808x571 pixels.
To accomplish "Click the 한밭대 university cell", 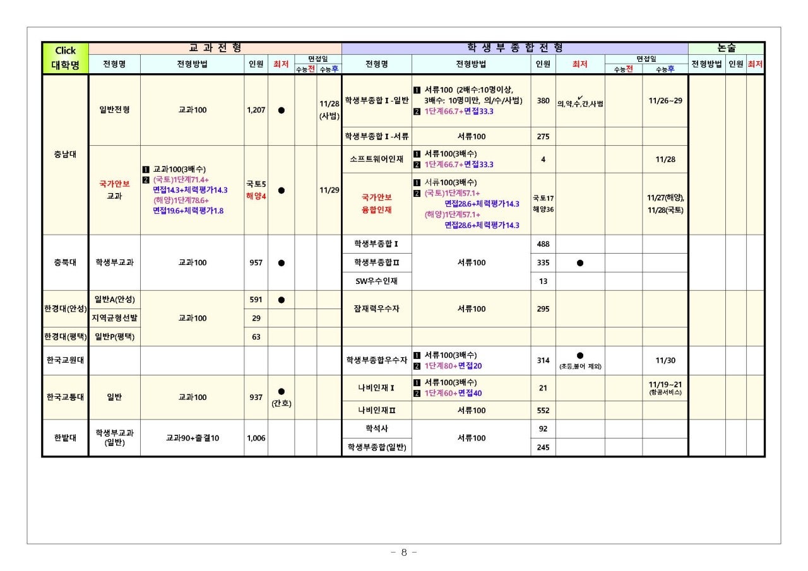I will [x=65, y=437].
